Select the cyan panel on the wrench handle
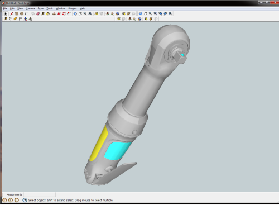This screenshot has width=279, height=205. pos(118,151)
